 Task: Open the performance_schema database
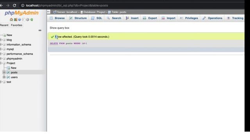pyautogui.click(x=20, y=54)
